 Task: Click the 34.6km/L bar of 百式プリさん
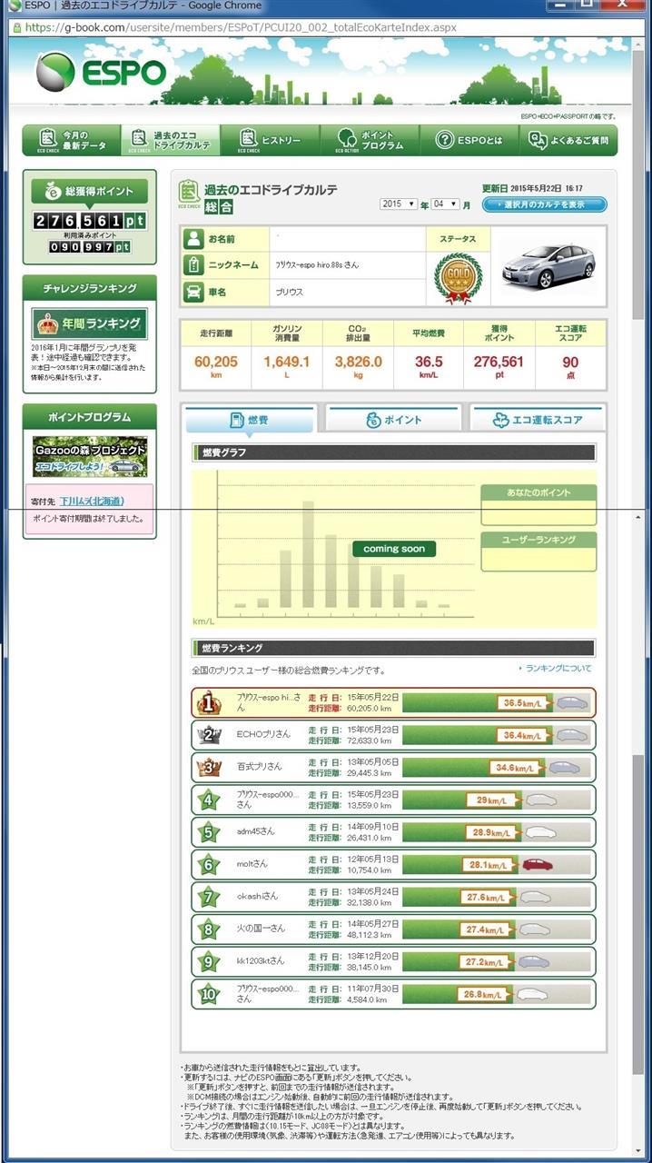coord(473,767)
